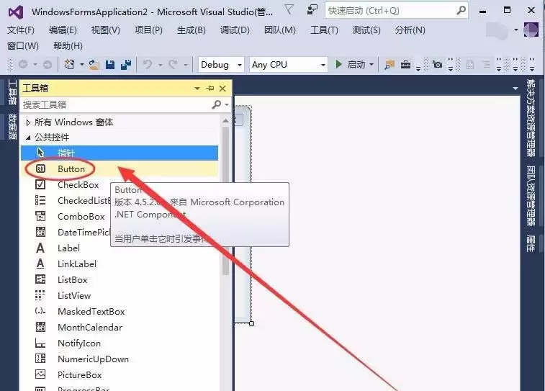Open the 帮助(H) menu

[x=68, y=46]
